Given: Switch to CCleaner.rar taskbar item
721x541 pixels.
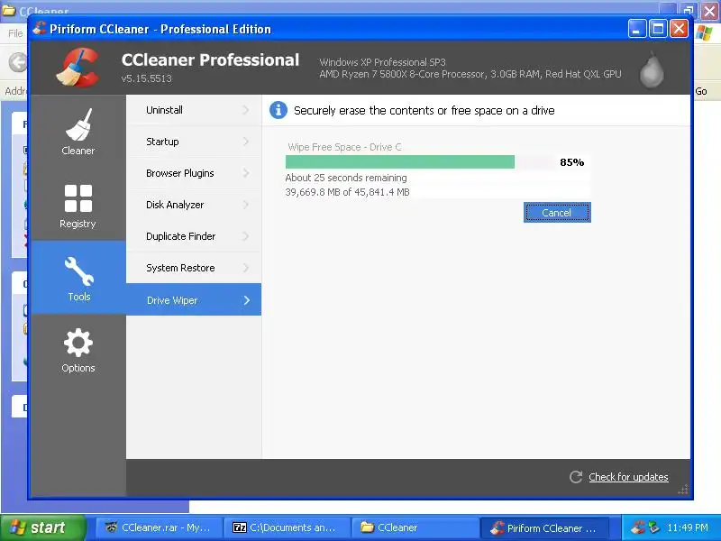Looking at the screenshot, I should click(x=160, y=527).
